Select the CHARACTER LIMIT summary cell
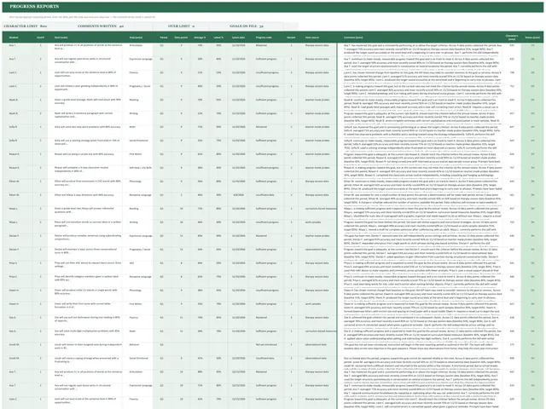The height and width of the screenshot is (409, 546). [25, 26]
